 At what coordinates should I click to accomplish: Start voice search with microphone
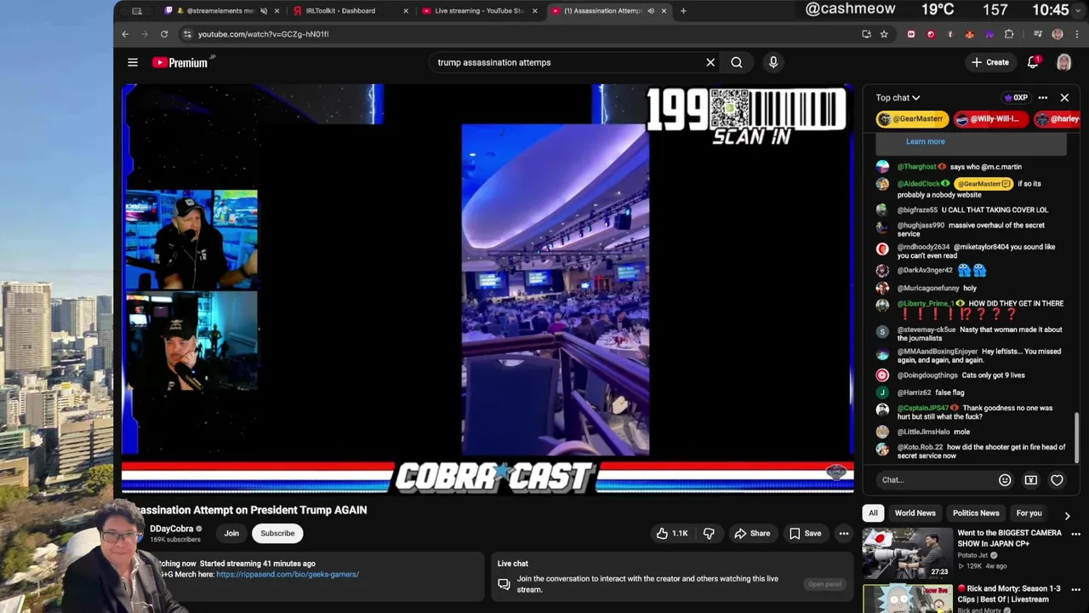pyautogui.click(x=773, y=62)
